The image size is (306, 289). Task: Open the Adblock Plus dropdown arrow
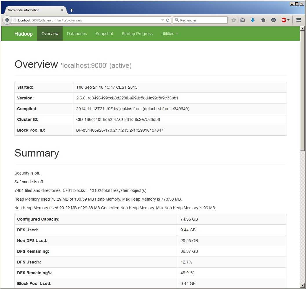(x=288, y=20)
